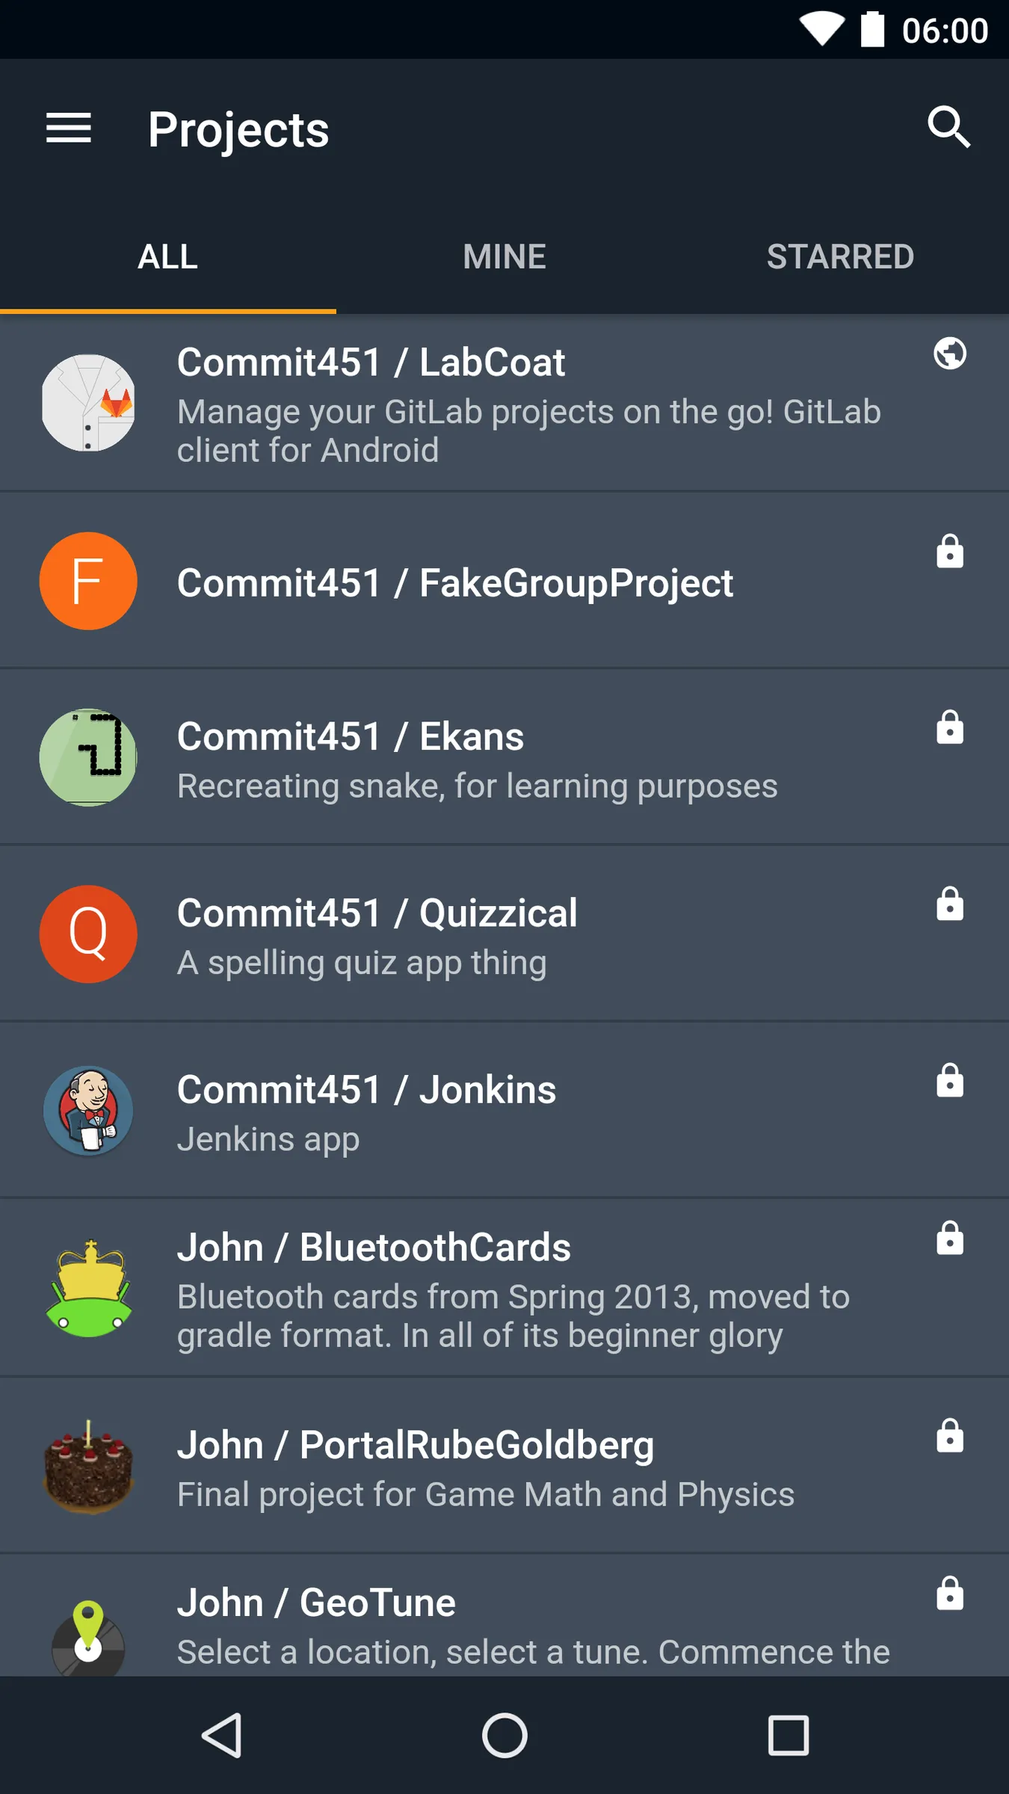Click the crowned Android avatar for BluetoothCards
The height and width of the screenshot is (1794, 1009).
(88, 1287)
